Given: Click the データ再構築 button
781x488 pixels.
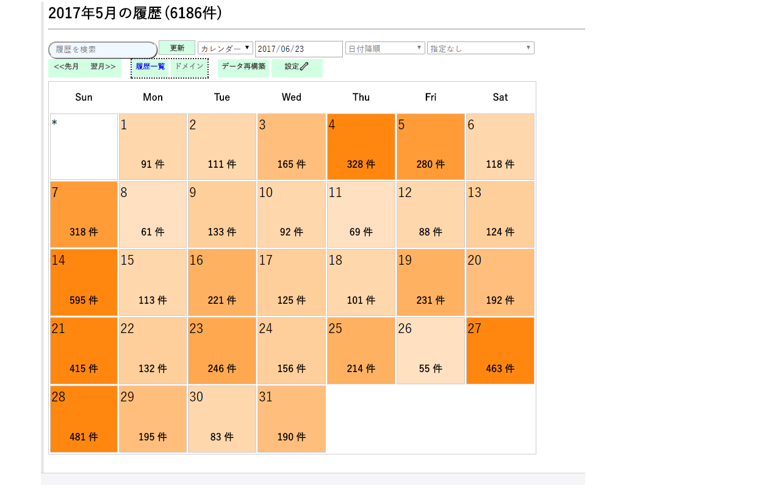Looking at the screenshot, I should click(x=243, y=67).
